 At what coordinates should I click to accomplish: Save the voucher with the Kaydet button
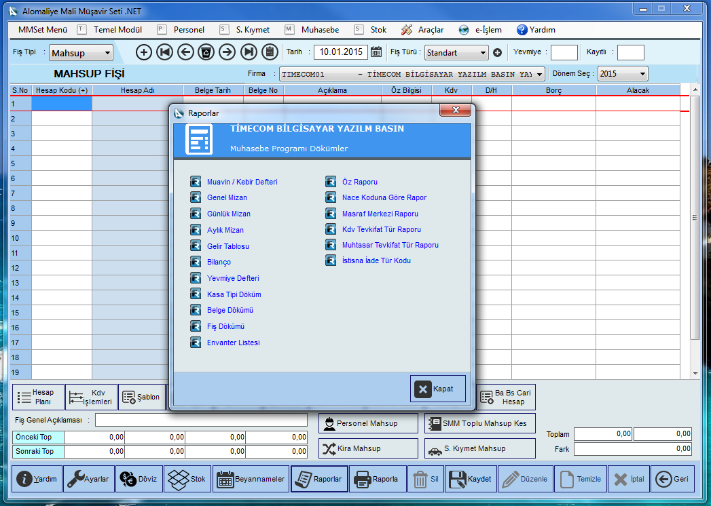471,479
